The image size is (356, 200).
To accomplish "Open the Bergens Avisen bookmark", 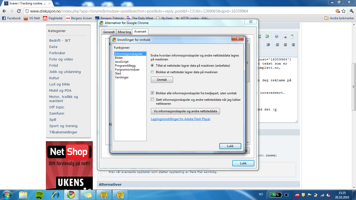I will click(x=79, y=18).
